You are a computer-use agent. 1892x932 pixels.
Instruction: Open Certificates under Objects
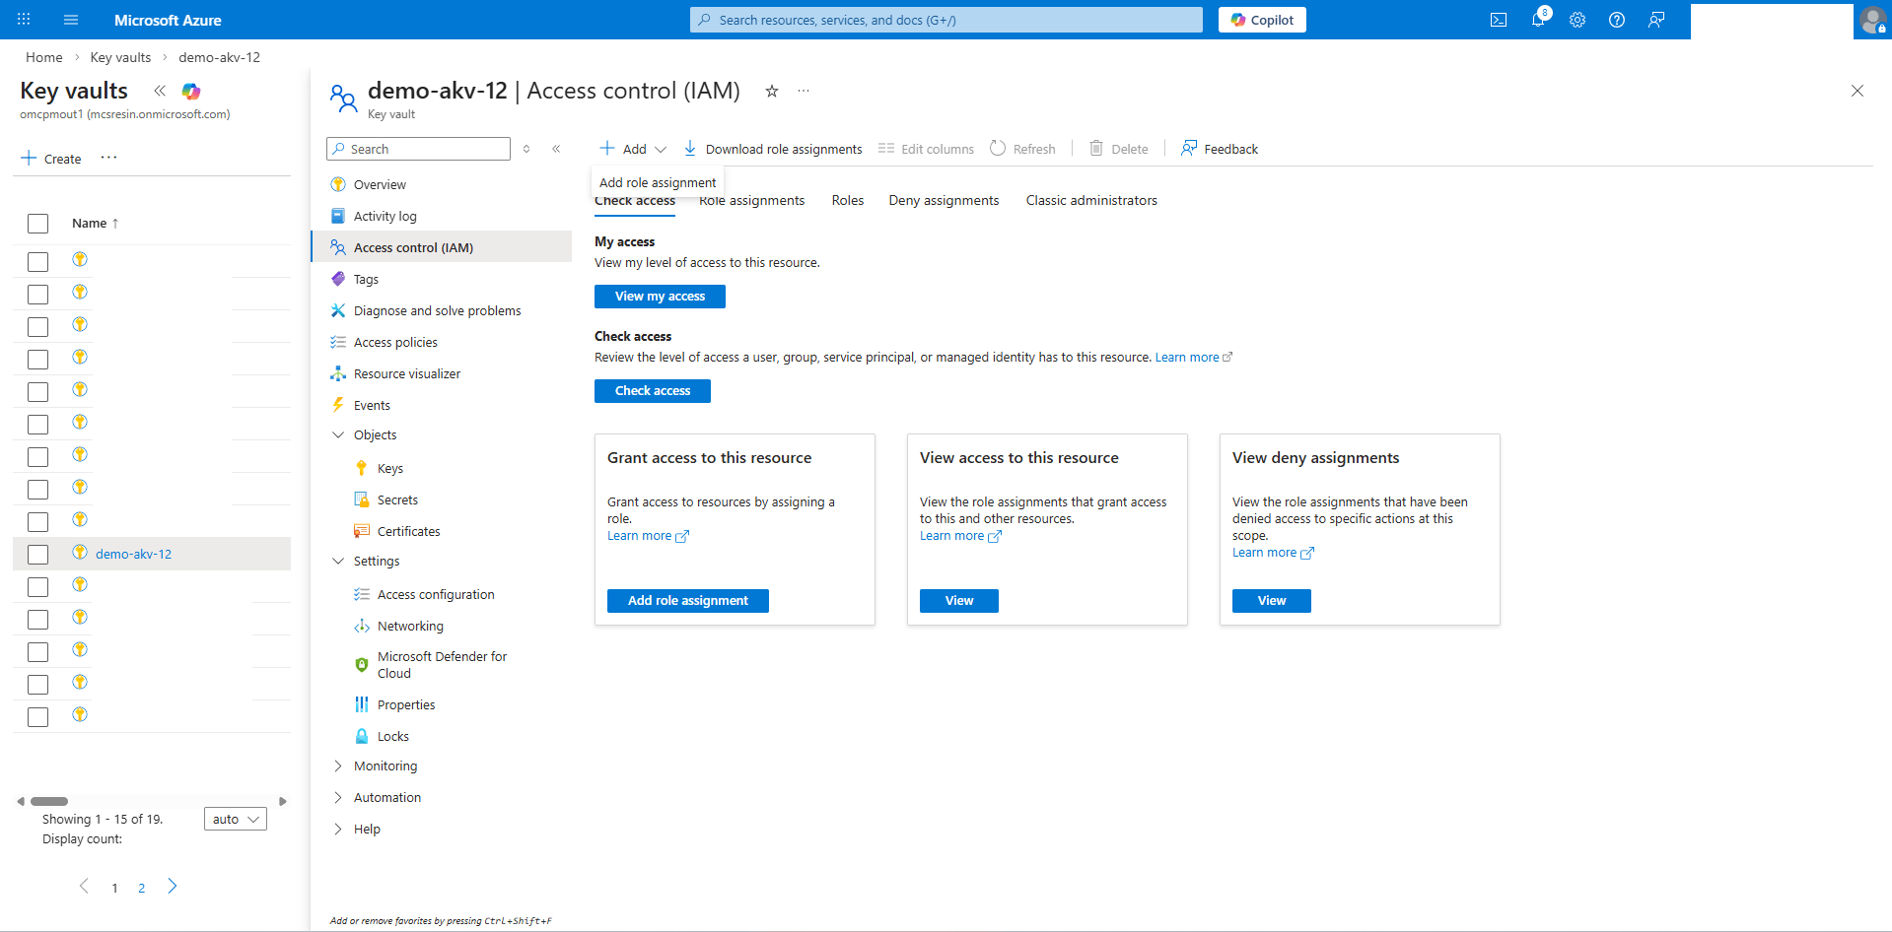(407, 530)
